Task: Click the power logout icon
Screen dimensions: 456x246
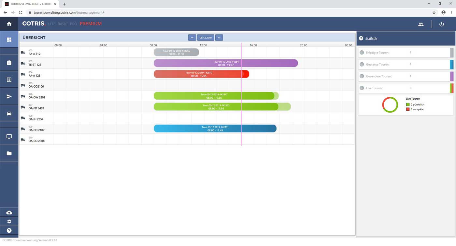Action: point(441,24)
